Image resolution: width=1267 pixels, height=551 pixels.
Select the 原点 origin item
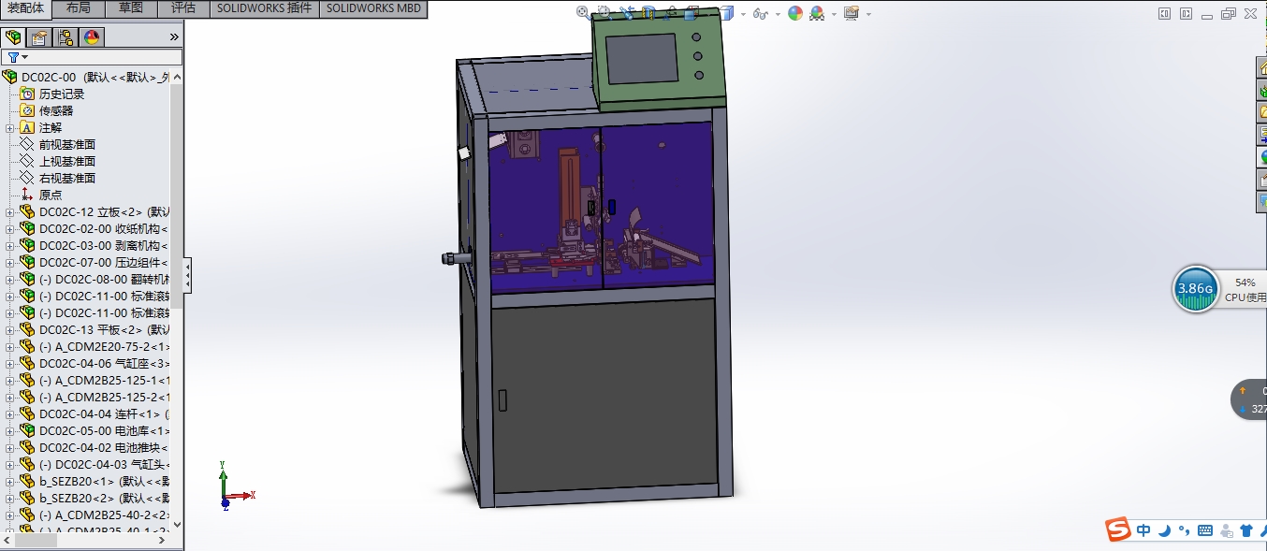click(x=51, y=196)
